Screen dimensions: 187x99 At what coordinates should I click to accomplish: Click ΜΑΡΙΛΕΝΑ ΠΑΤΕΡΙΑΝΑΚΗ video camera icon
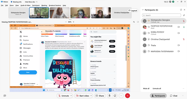(x=179, y=51)
